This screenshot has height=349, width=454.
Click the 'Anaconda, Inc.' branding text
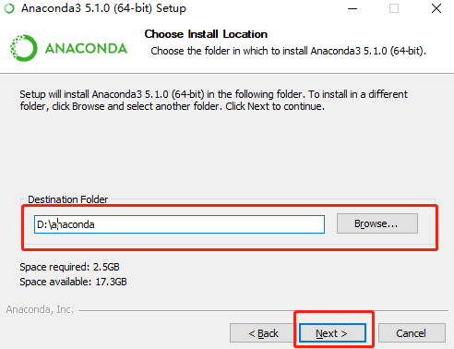40,309
